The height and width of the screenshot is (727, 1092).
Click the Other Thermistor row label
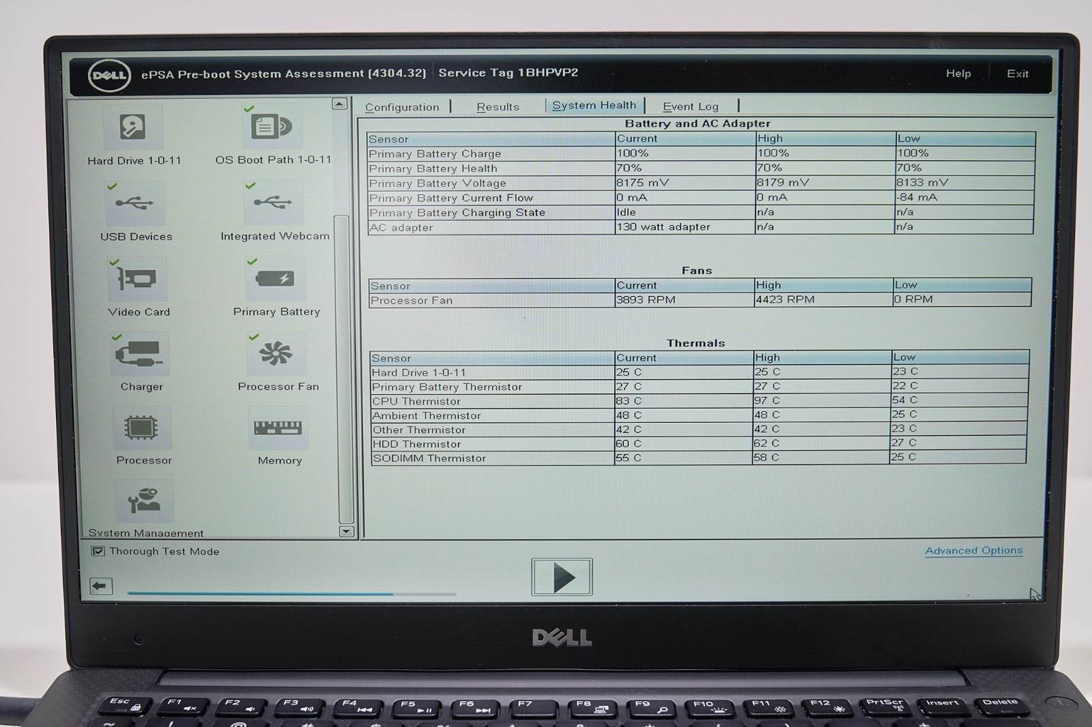pos(419,430)
